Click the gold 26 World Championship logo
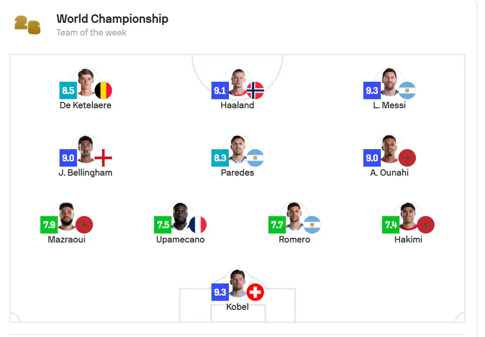Screen dimensions: 485x337 click(x=28, y=25)
